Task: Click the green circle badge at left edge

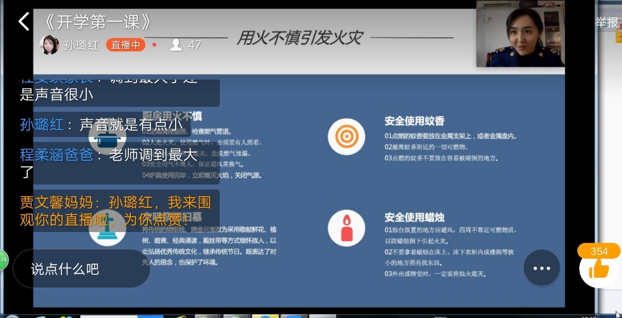Action: 3,260
